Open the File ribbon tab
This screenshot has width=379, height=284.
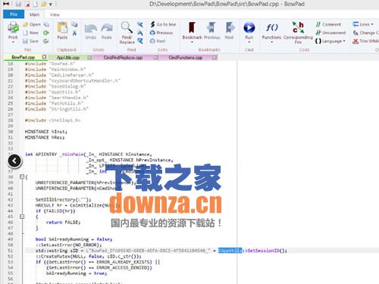pyautogui.click(x=14, y=14)
